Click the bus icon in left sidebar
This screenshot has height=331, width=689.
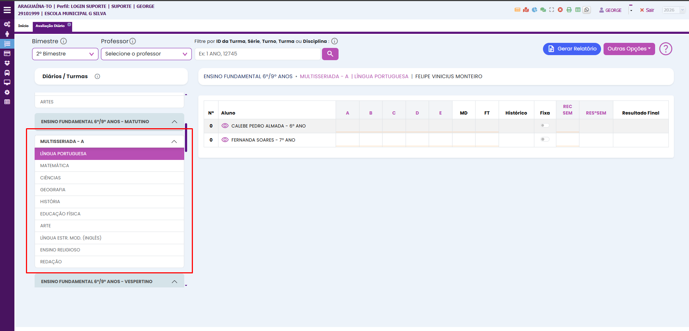pos(7,73)
